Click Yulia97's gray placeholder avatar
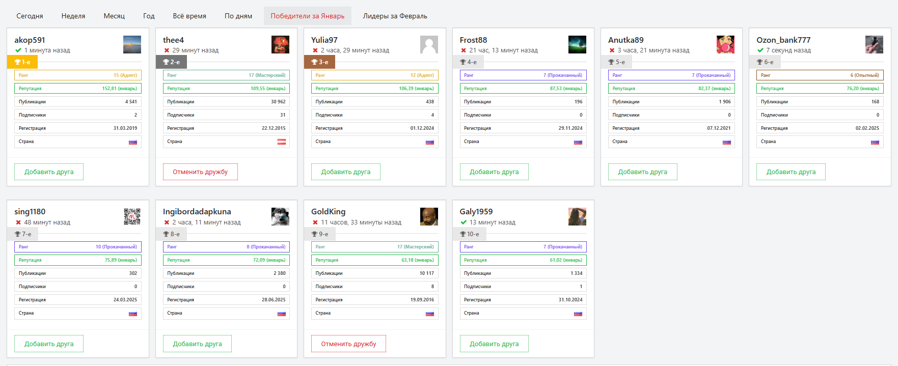 429,45
